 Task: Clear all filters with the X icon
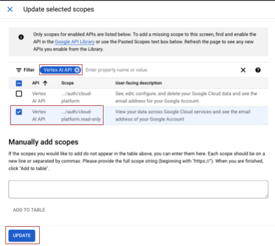point(243,70)
